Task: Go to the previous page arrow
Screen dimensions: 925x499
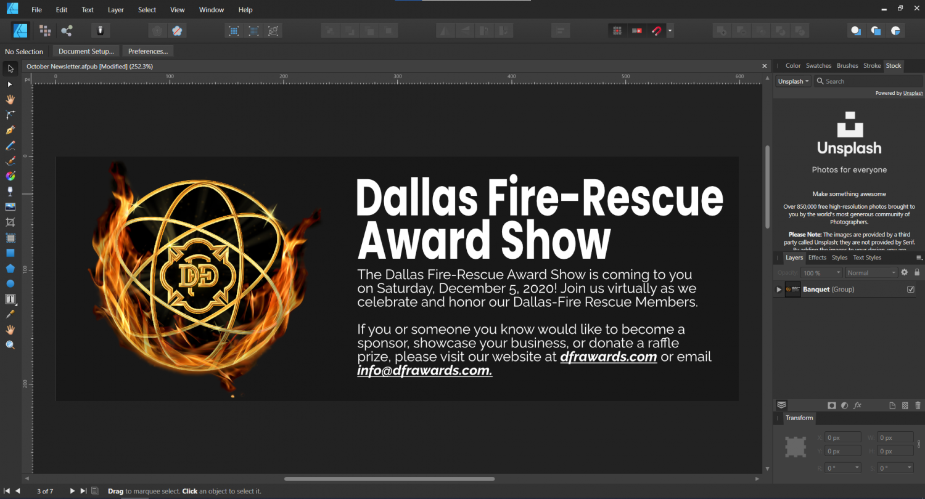Action: [18, 491]
